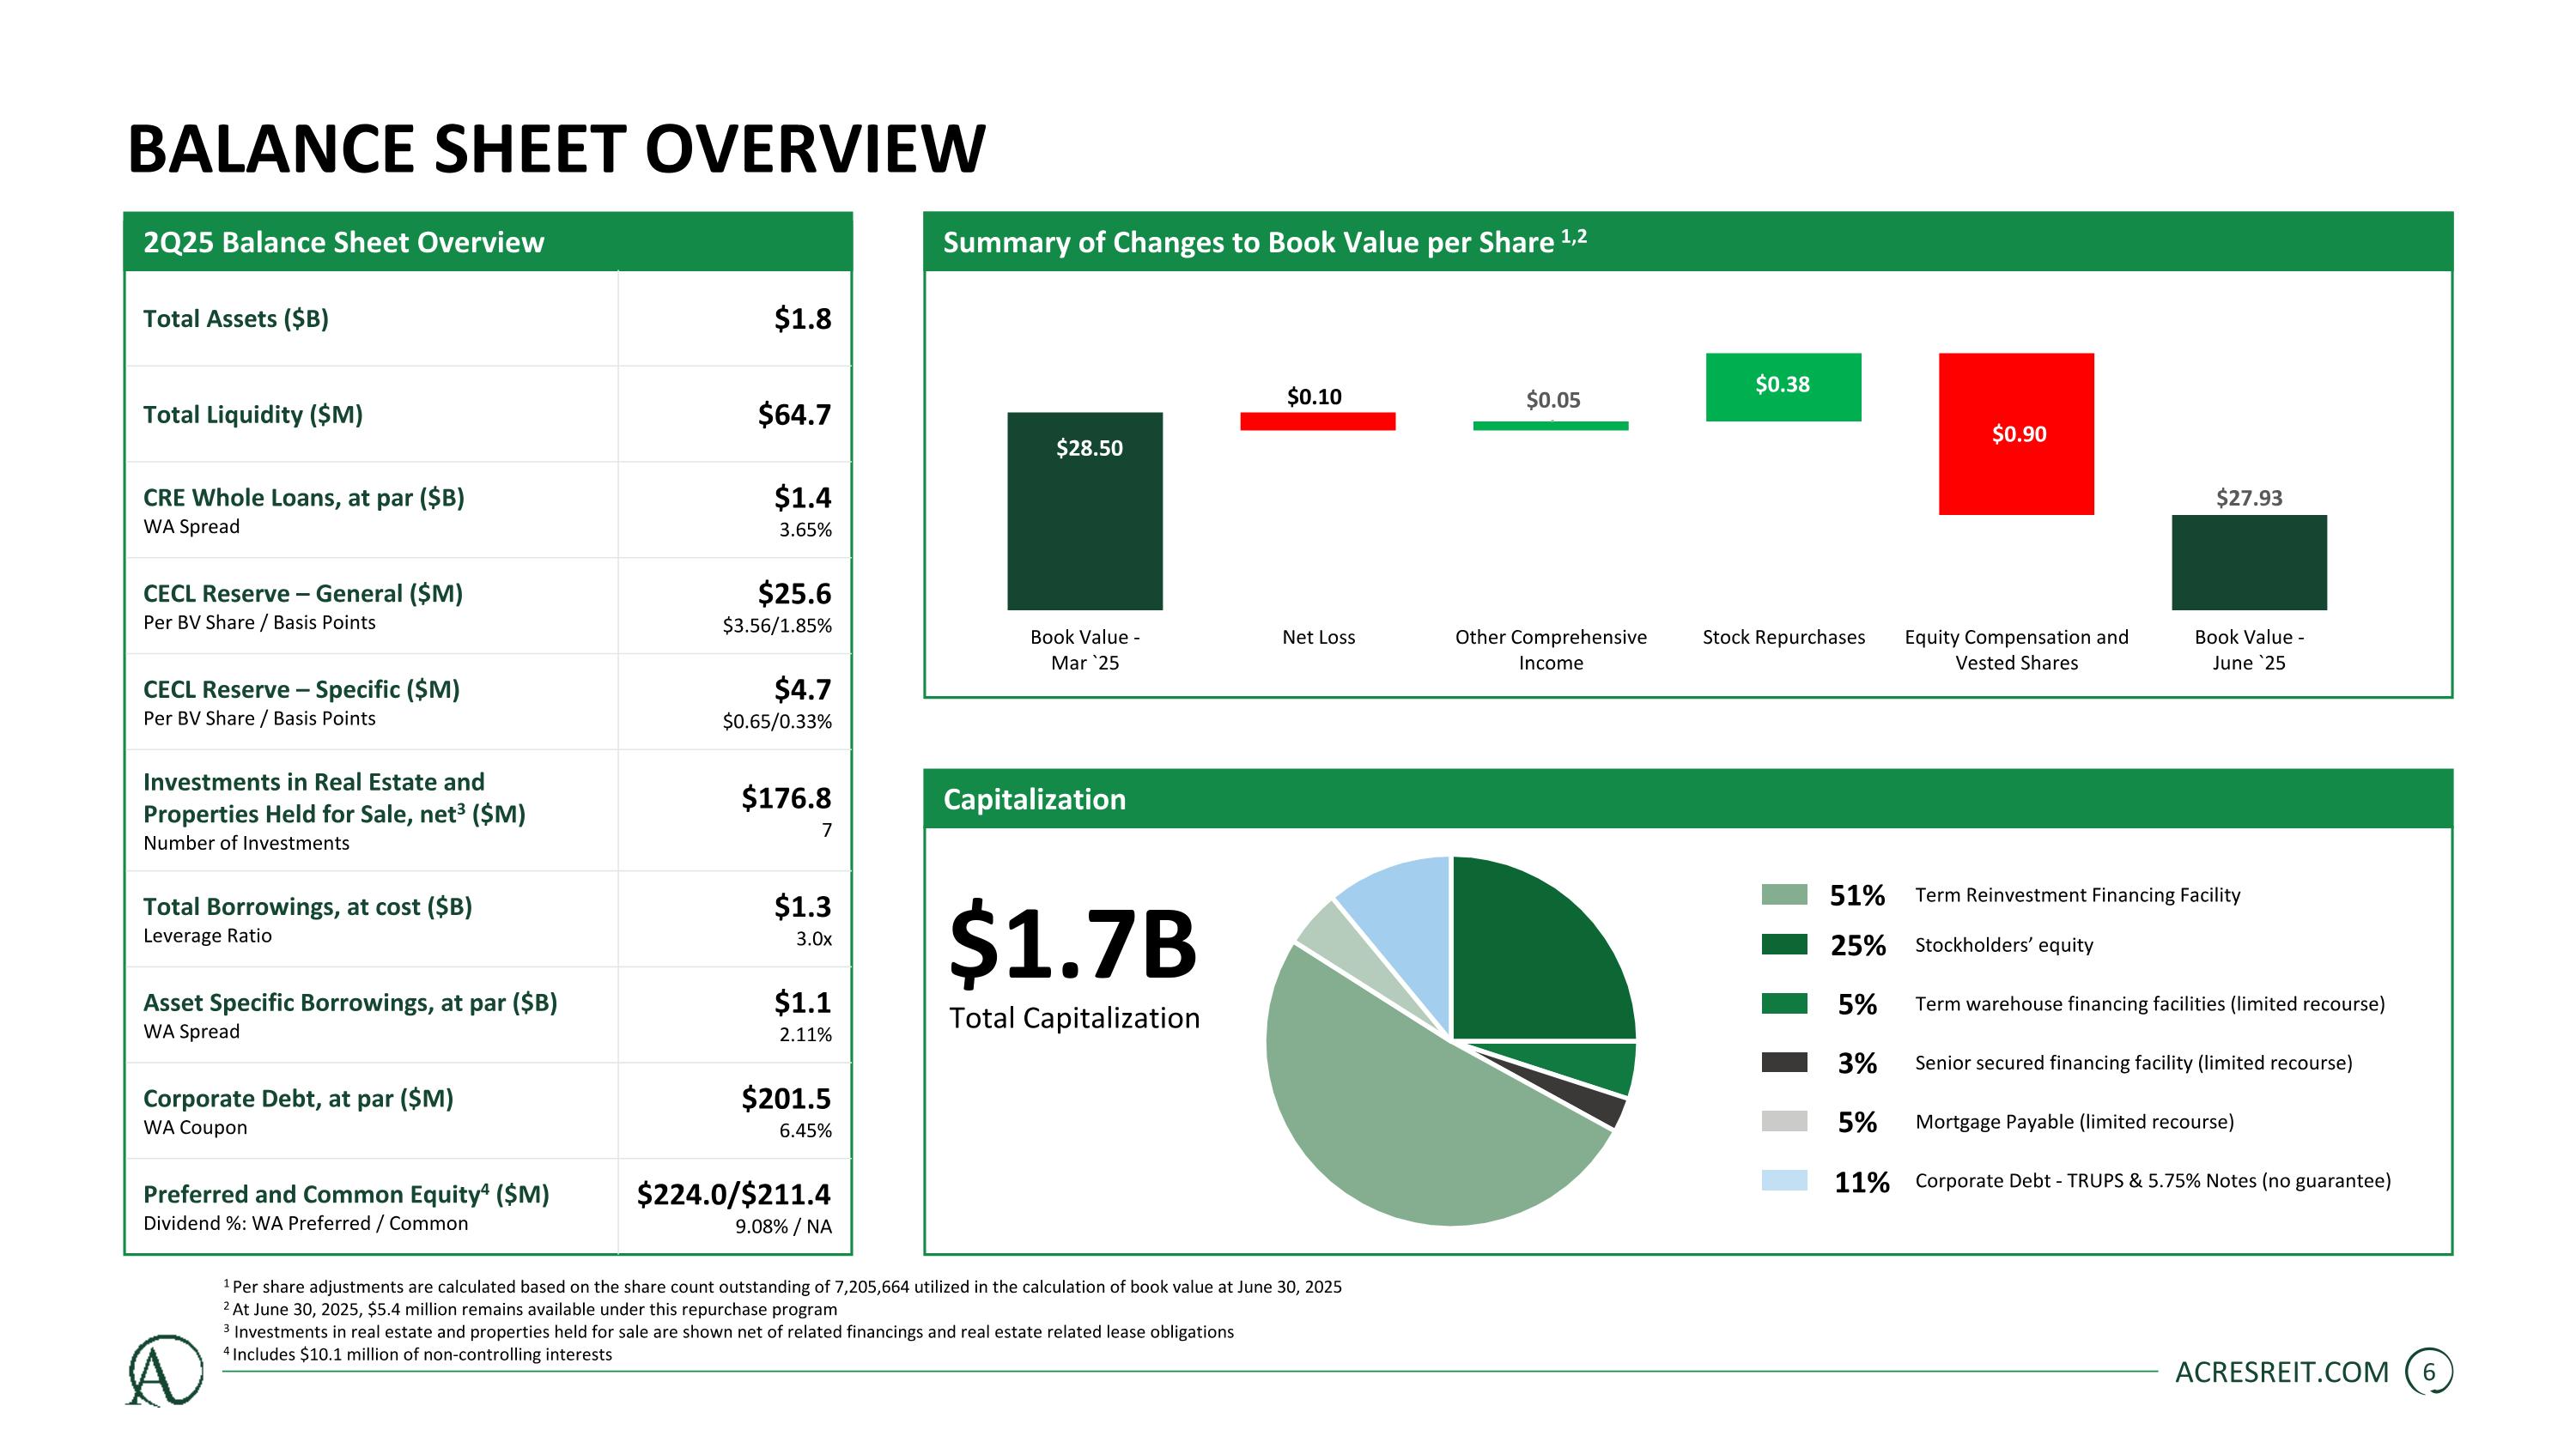This screenshot has height=1448, width=2576.
Task: Click the ACRES logo icon
Action: (x=165, y=1371)
